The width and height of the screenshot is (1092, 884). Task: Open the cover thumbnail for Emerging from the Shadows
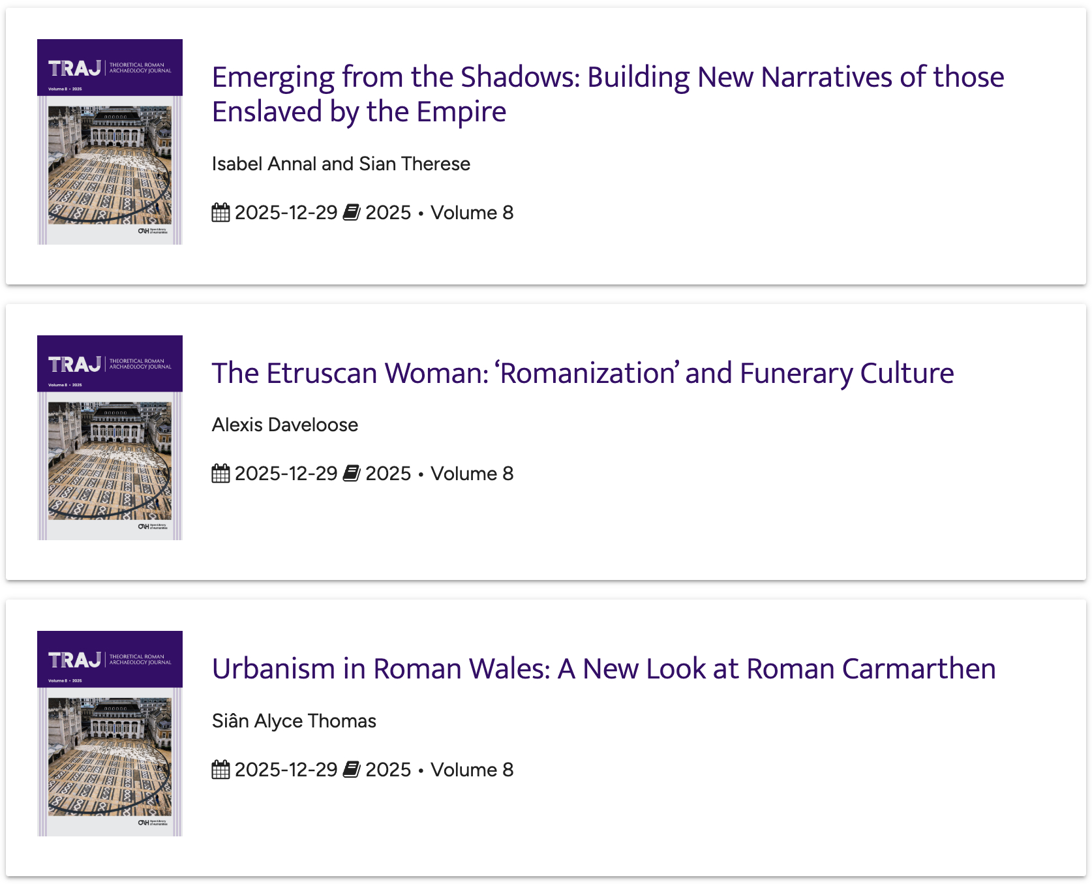110,142
